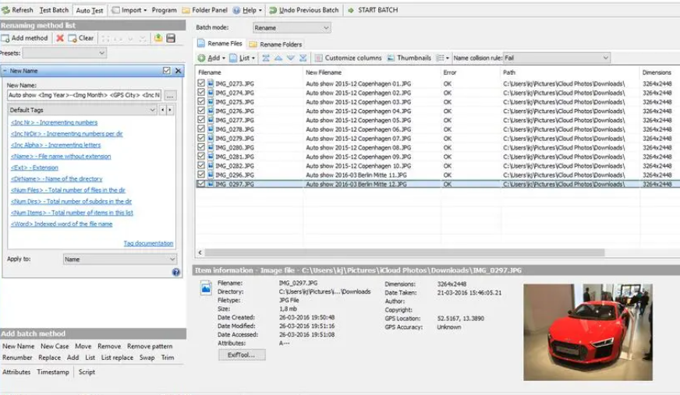Click the file icon of IMG_0273.JPG
The width and height of the screenshot is (680, 395).
coord(211,83)
